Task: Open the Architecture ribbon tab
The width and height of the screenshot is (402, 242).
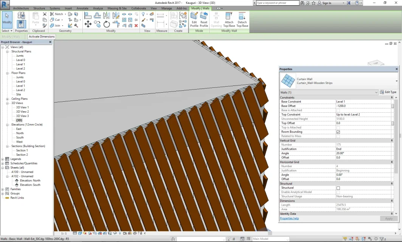Action: click(x=21, y=8)
